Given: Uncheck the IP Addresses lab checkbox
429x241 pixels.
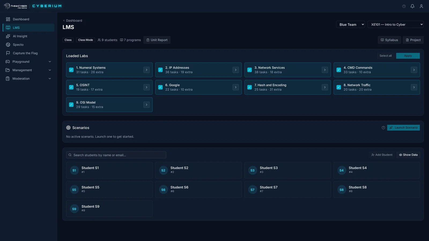Looking at the screenshot, I should pyautogui.click(x=160, y=70).
